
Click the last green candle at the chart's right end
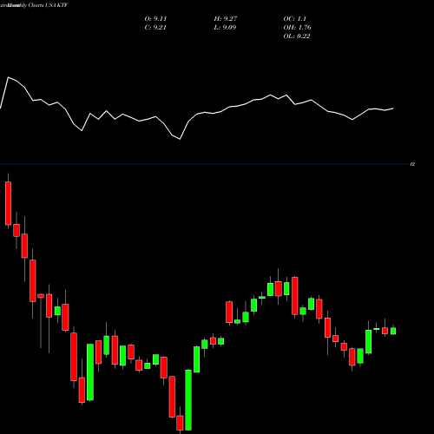[x=393, y=331]
